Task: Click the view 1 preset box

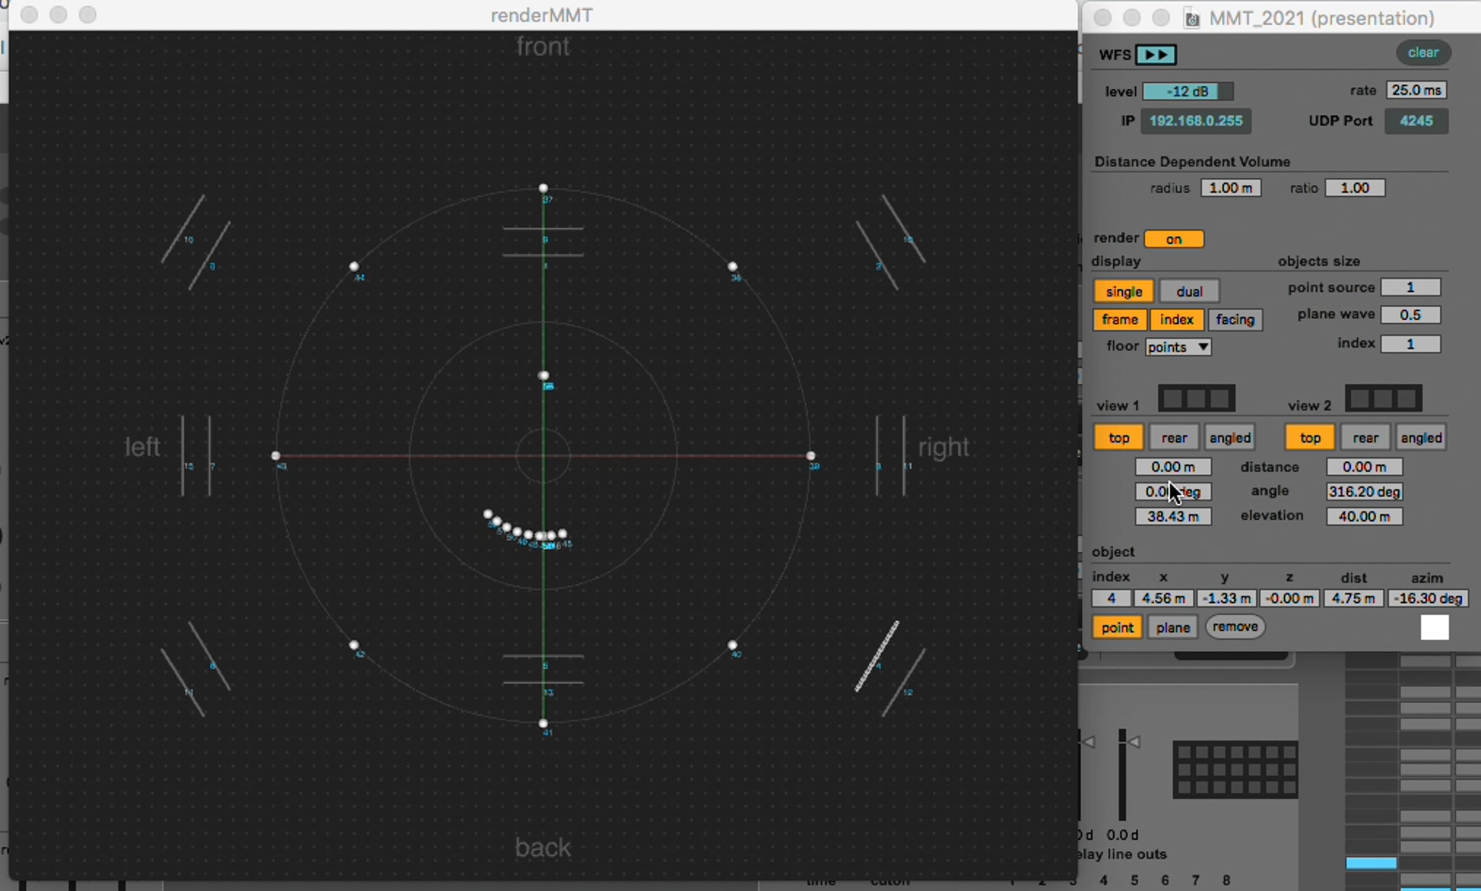Action: (1197, 398)
